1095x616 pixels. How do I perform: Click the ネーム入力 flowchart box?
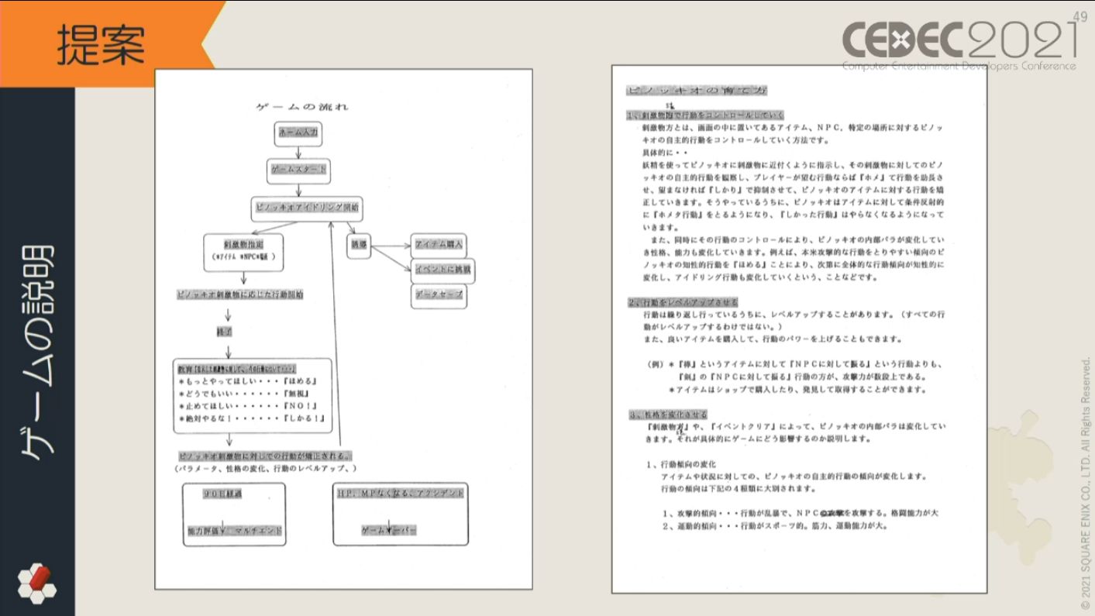pos(298,134)
